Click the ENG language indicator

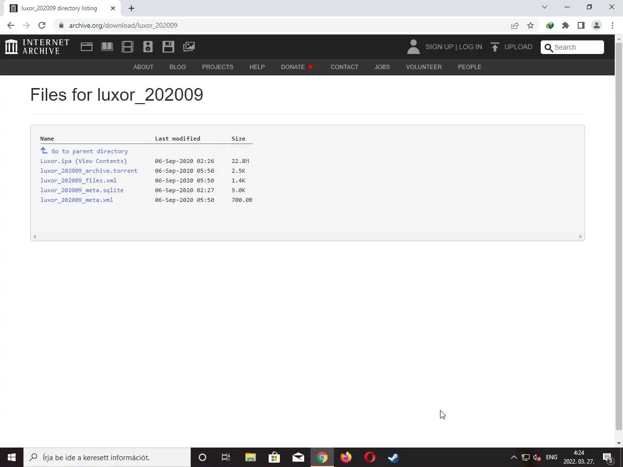(x=551, y=457)
